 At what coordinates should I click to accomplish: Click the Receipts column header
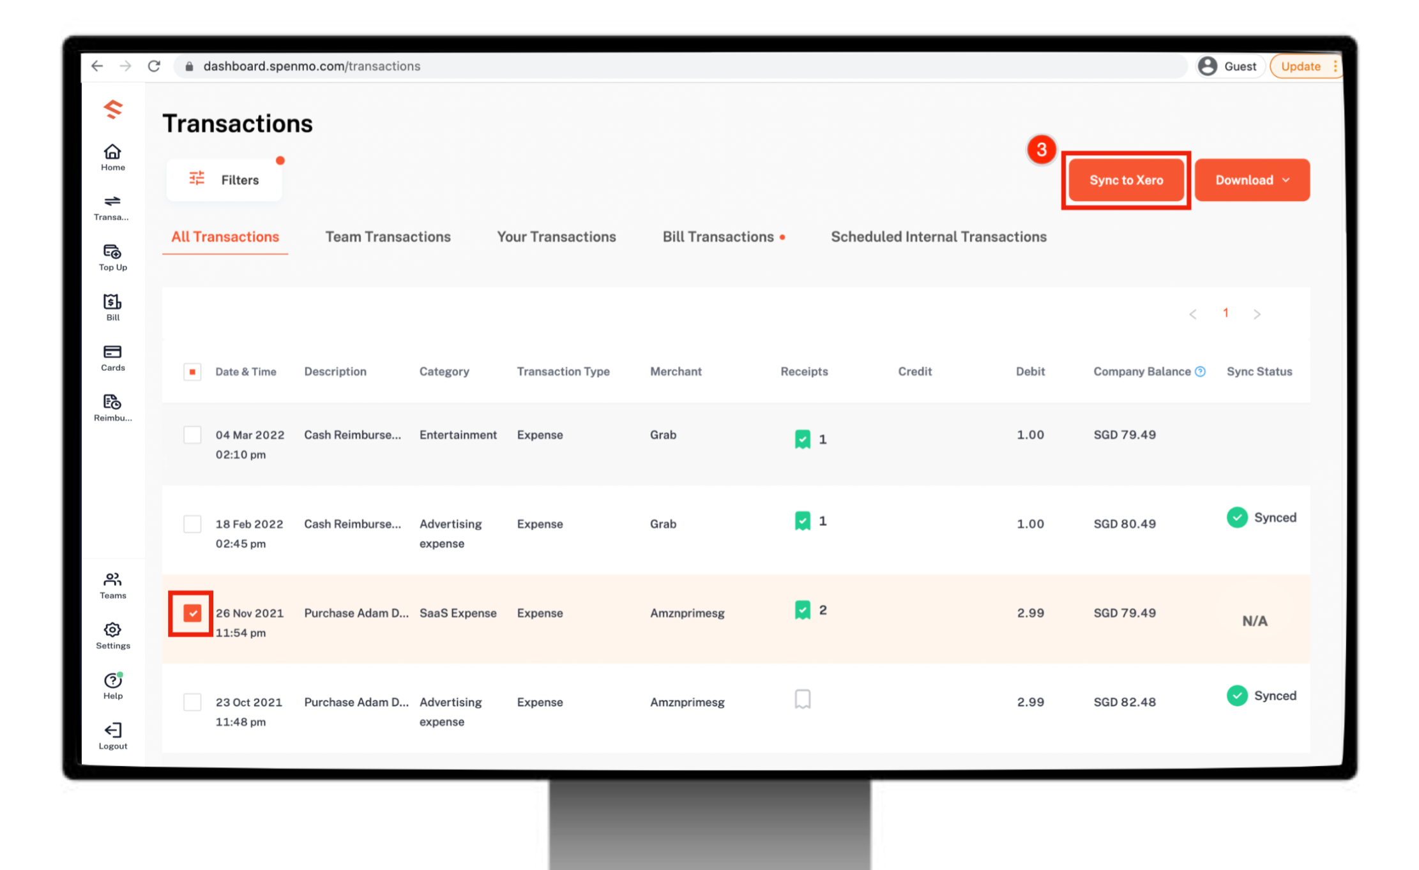click(804, 371)
